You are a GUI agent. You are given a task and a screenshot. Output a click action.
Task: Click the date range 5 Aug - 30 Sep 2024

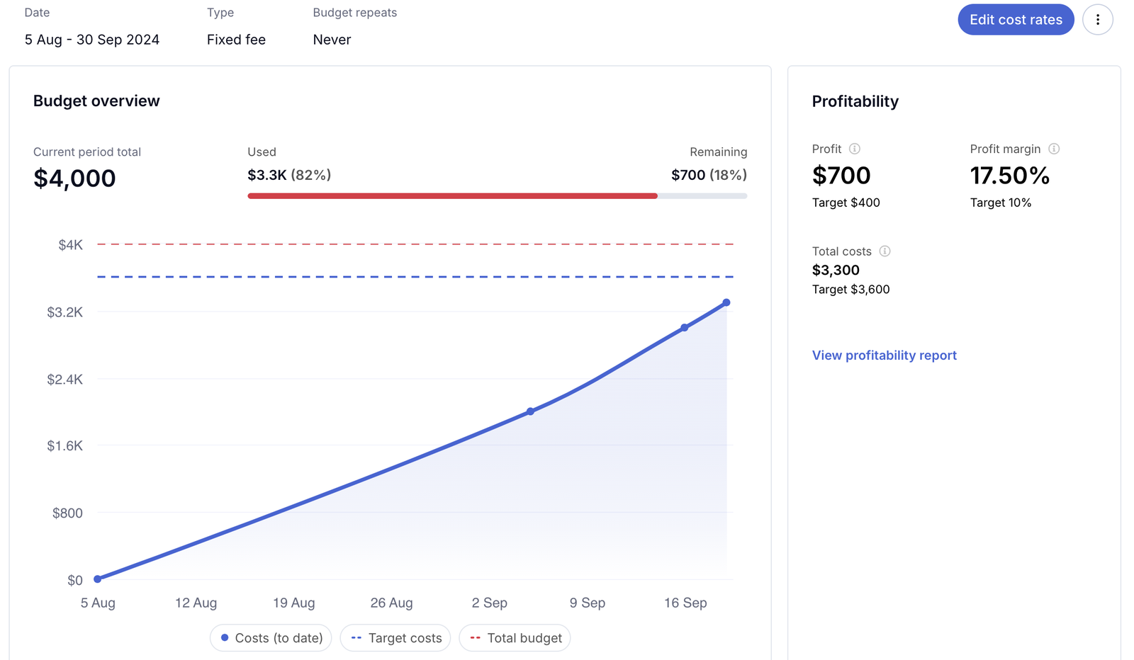click(92, 40)
